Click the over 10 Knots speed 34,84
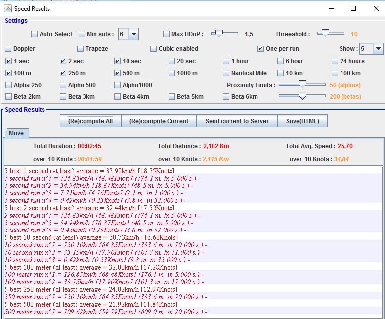This screenshot has width=385, height=319. (342, 159)
